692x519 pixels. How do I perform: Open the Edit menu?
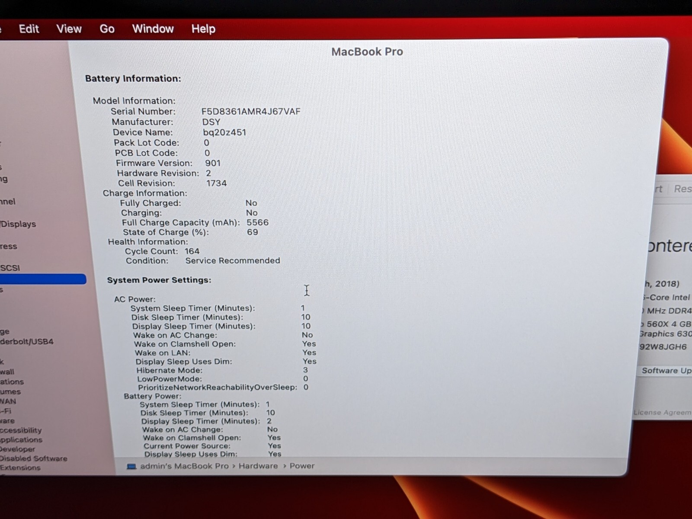pos(29,29)
